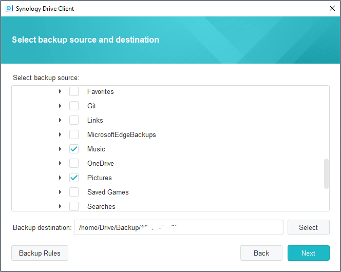Check the Links folder checkbox
Viewport: 341px width, 272px height.
tap(74, 120)
